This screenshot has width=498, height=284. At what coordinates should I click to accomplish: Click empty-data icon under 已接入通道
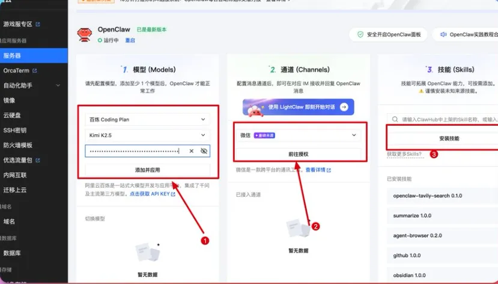299,227
